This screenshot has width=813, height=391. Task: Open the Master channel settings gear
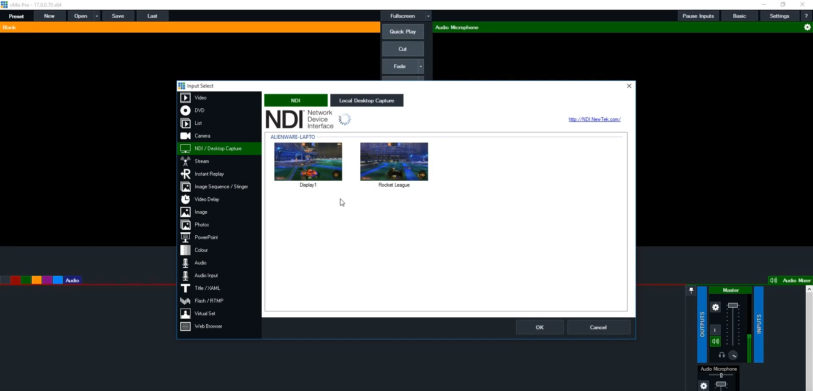click(716, 307)
